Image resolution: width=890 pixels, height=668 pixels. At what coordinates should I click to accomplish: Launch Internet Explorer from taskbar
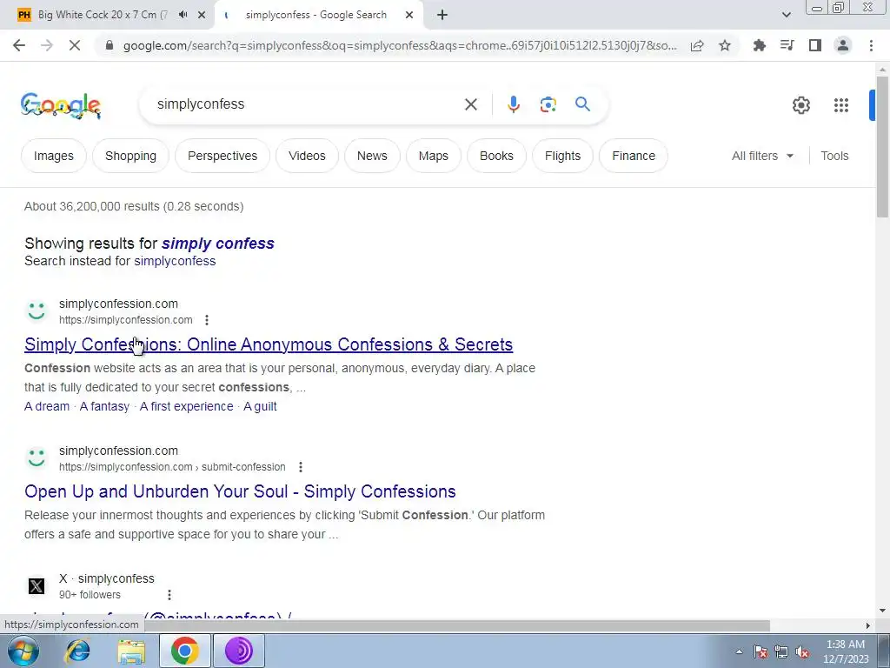click(x=77, y=651)
